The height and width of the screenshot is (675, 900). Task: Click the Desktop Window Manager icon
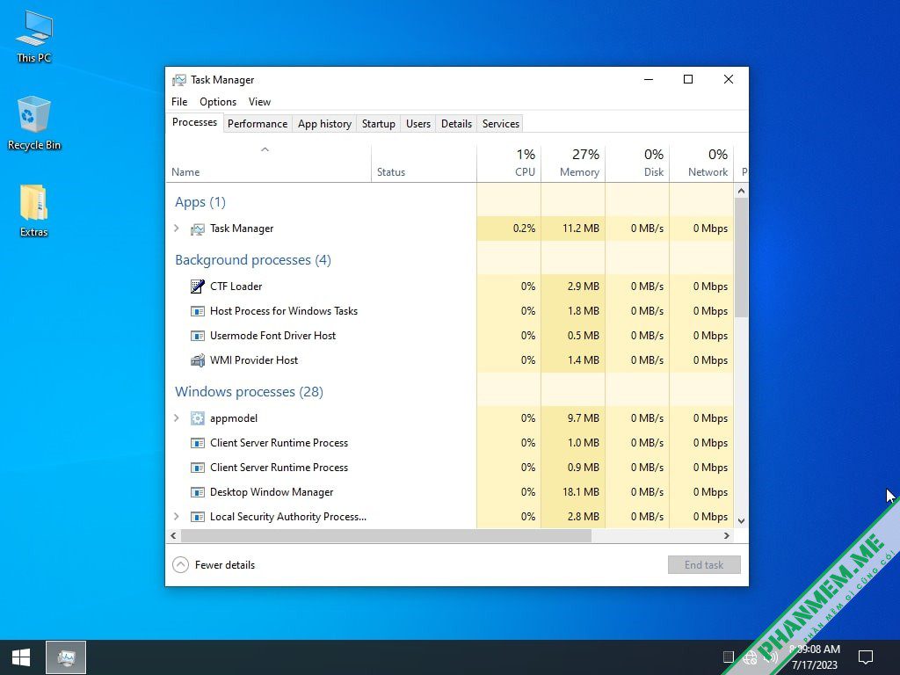point(198,492)
